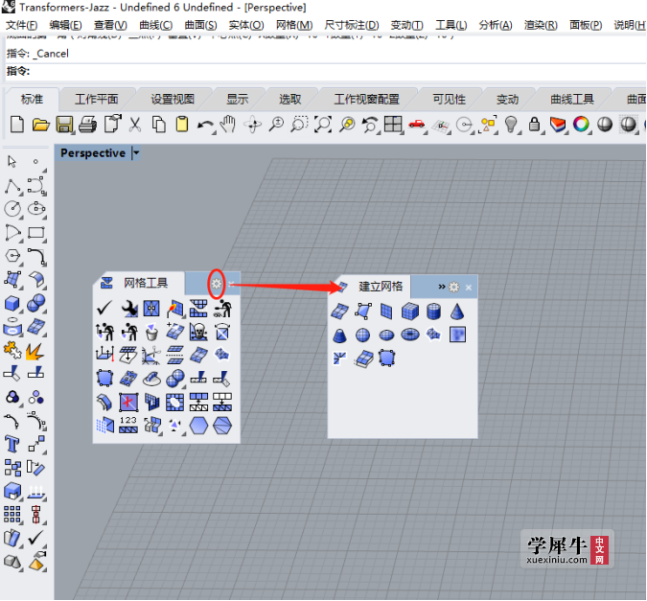Select the Text tool T icon
Screen dimensions: 647x601
[x=12, y=444]
